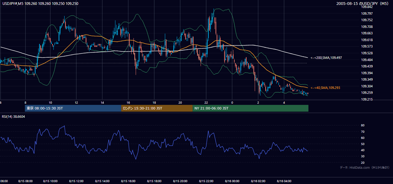393x184 pixels.
Task: Click the 8/15 18:00 time axis label
Action: point(154,181)
